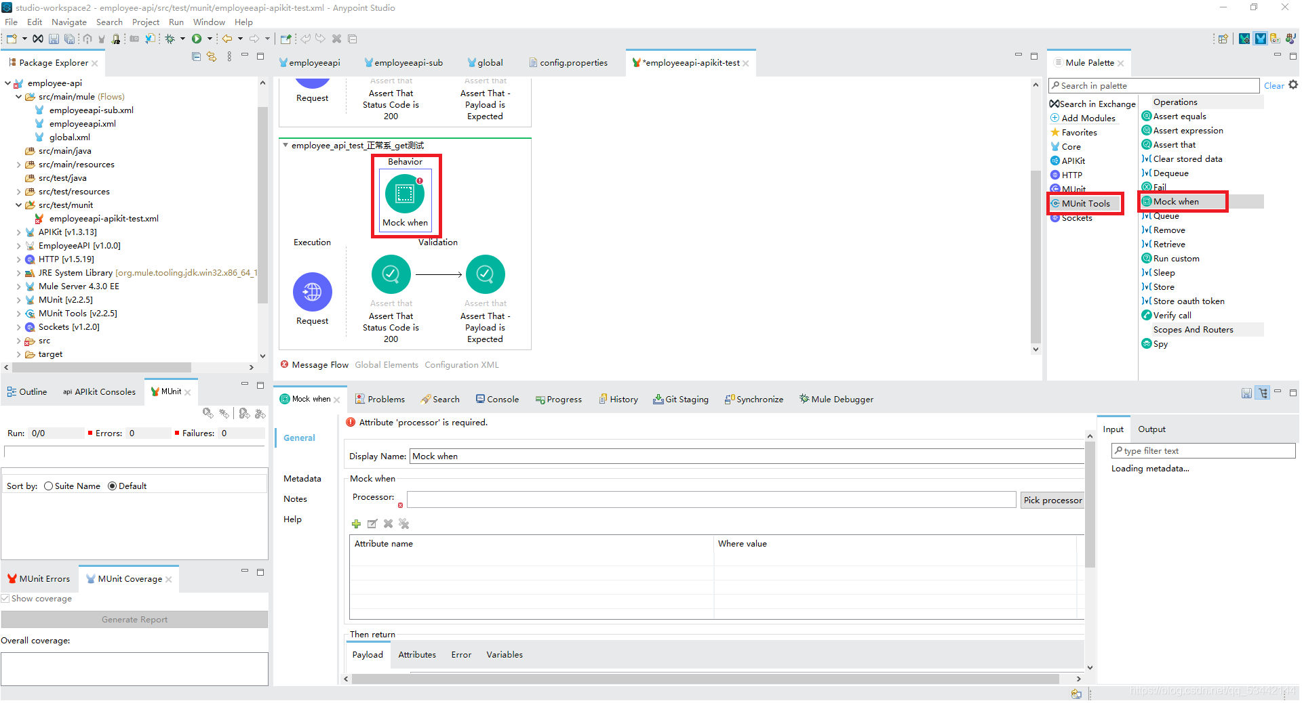Choose Verify call operation in the palette
The image size is (1302, 703).
pyautogui.click(x=1166, y=316)
